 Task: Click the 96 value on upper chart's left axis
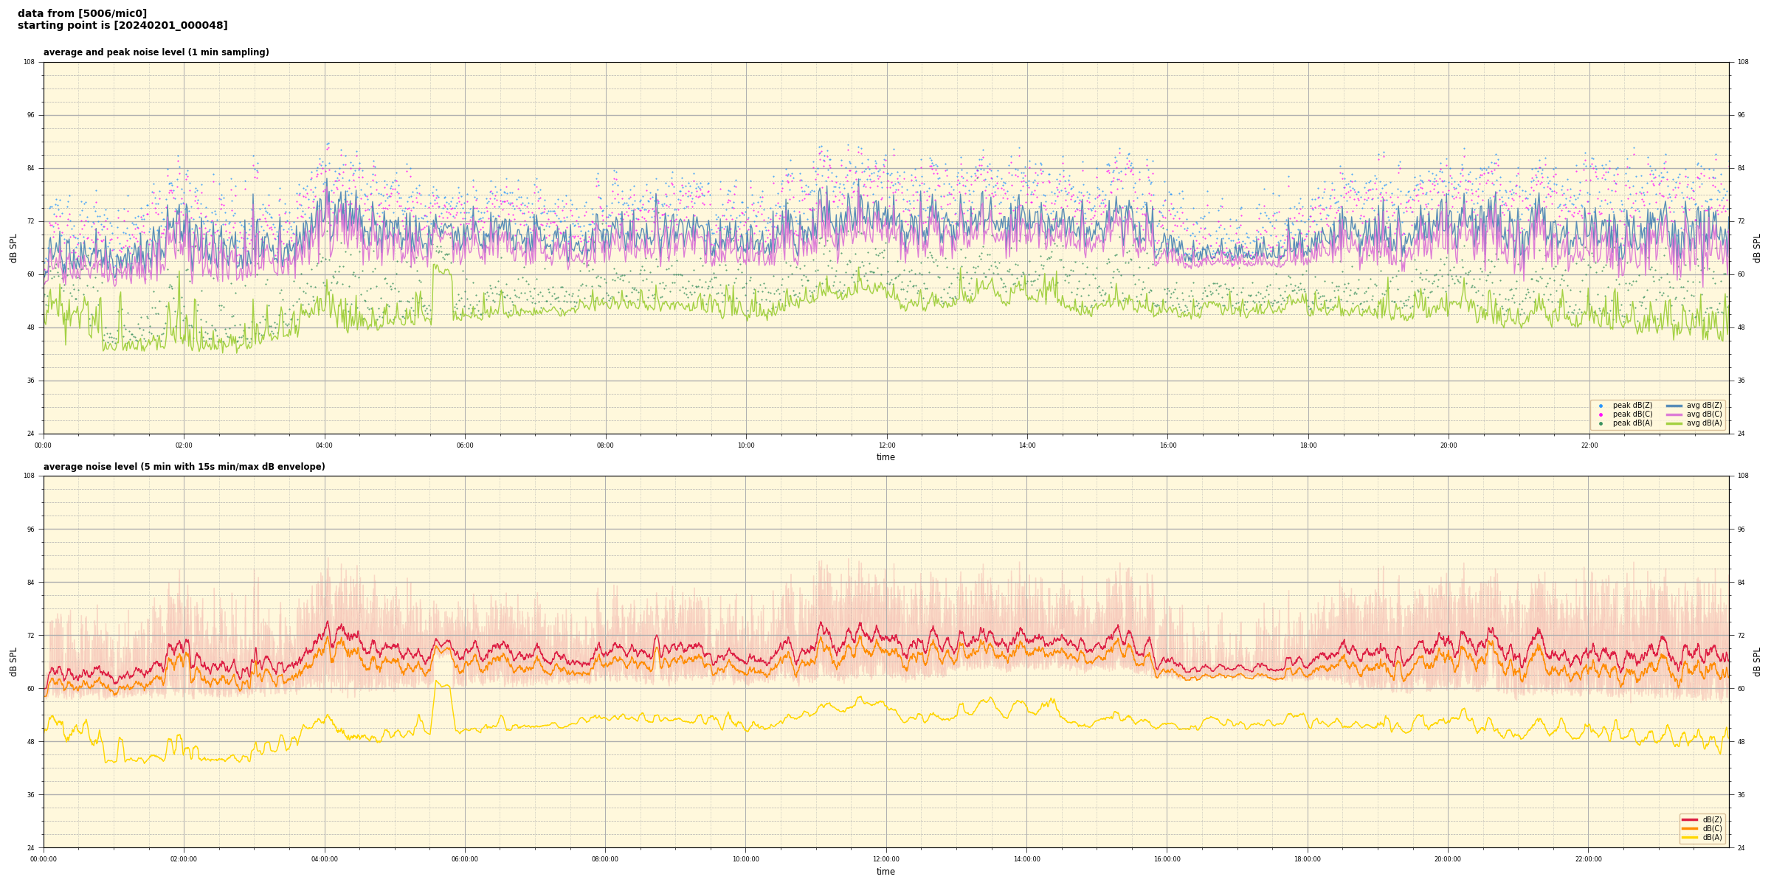(30, 115)
